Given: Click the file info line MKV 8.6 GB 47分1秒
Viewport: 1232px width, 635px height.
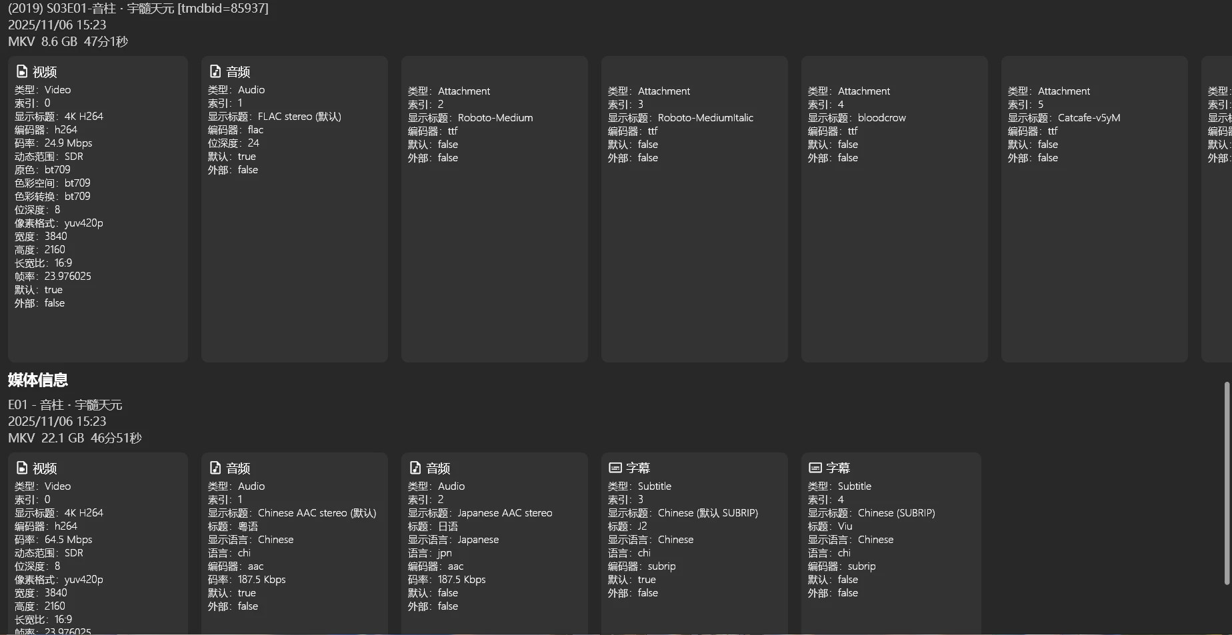Looking at the screenshot, I should click(68, 41).
